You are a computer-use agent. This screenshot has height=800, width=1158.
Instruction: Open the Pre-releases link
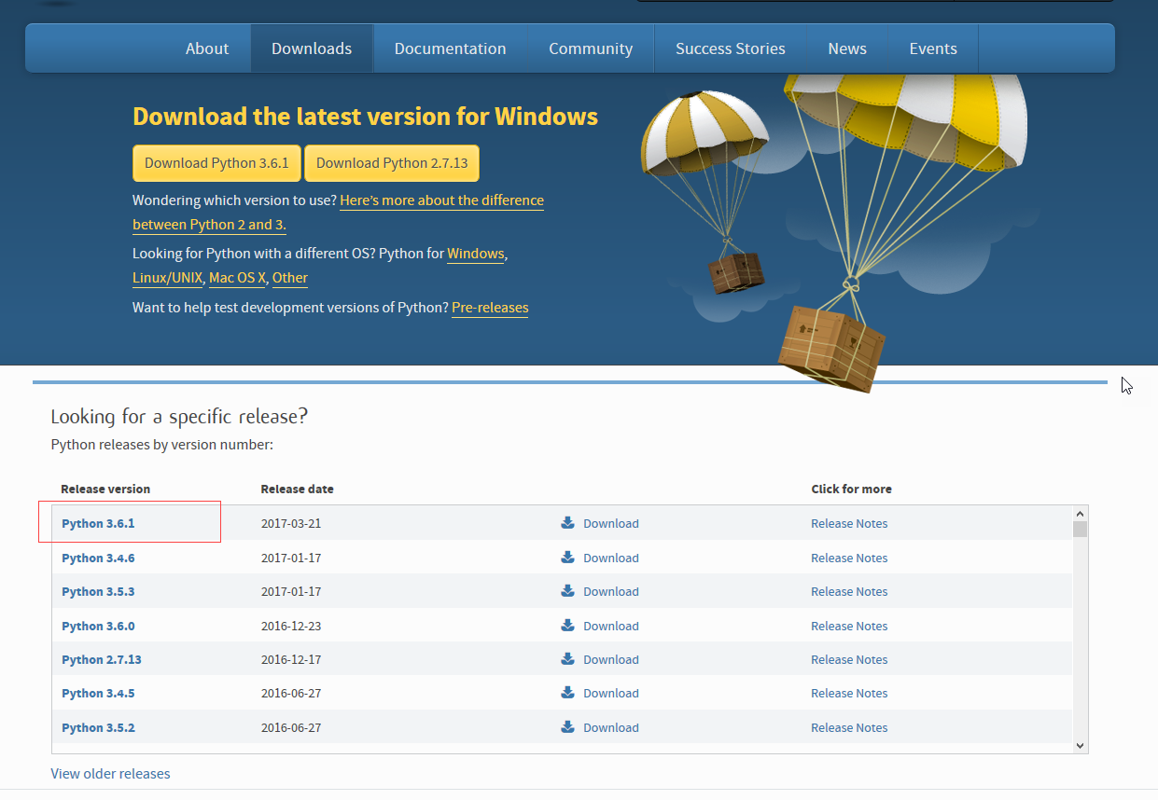pos(490,308)
